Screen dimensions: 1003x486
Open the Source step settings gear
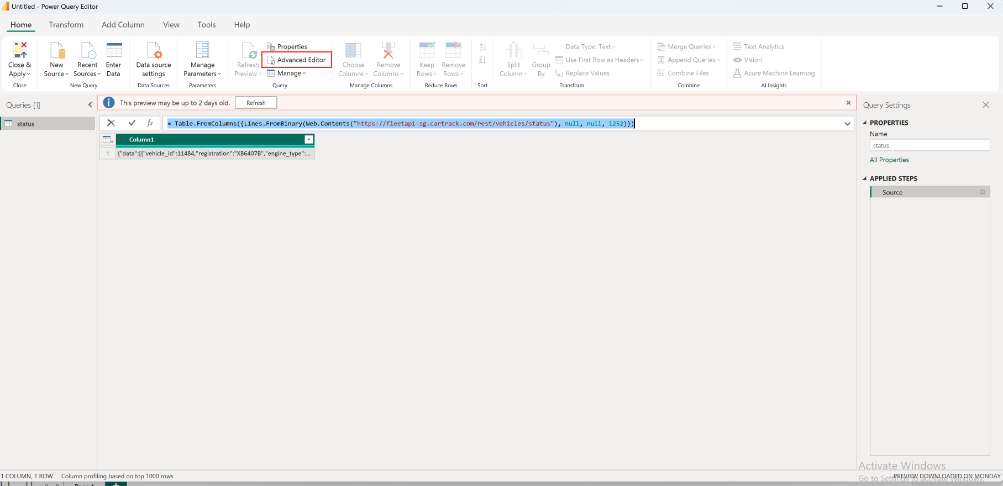click(983, 192)
